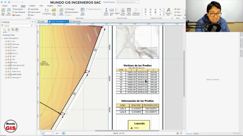Toggle visibility of Picture 1 element

[x=6, y=53]
